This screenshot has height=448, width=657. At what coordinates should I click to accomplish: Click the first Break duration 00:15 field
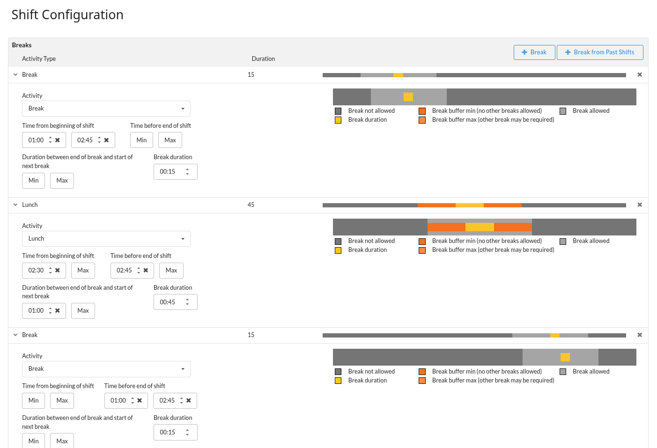tap(169, 172)
